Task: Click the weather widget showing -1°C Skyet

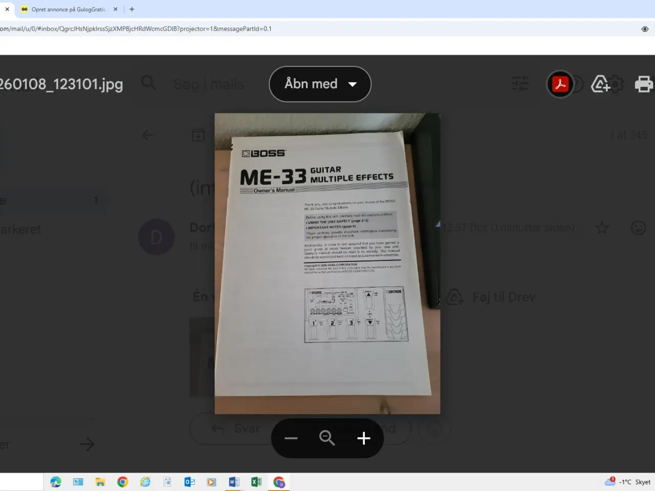Action: (x=627, y=482)
